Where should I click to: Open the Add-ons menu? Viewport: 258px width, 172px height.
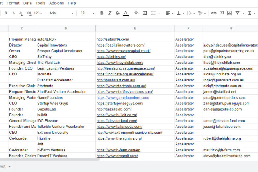(56, 3)
